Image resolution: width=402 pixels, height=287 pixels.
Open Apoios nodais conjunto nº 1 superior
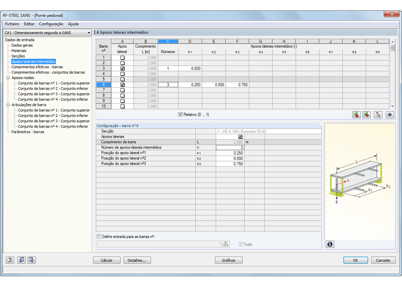(54, 83)
